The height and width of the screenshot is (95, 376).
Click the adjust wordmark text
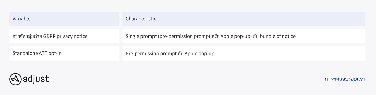(x=36, y=79)
